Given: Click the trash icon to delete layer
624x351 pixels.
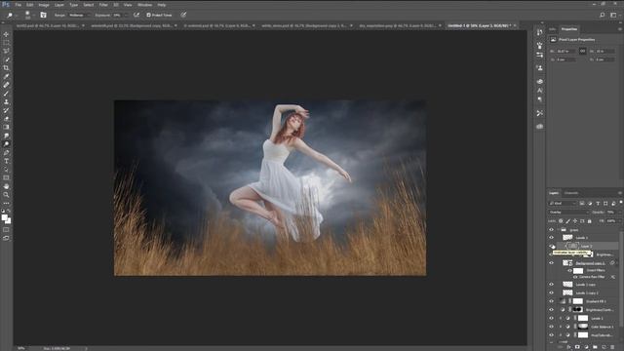Looking at the screenshot, I should point(612,347).
